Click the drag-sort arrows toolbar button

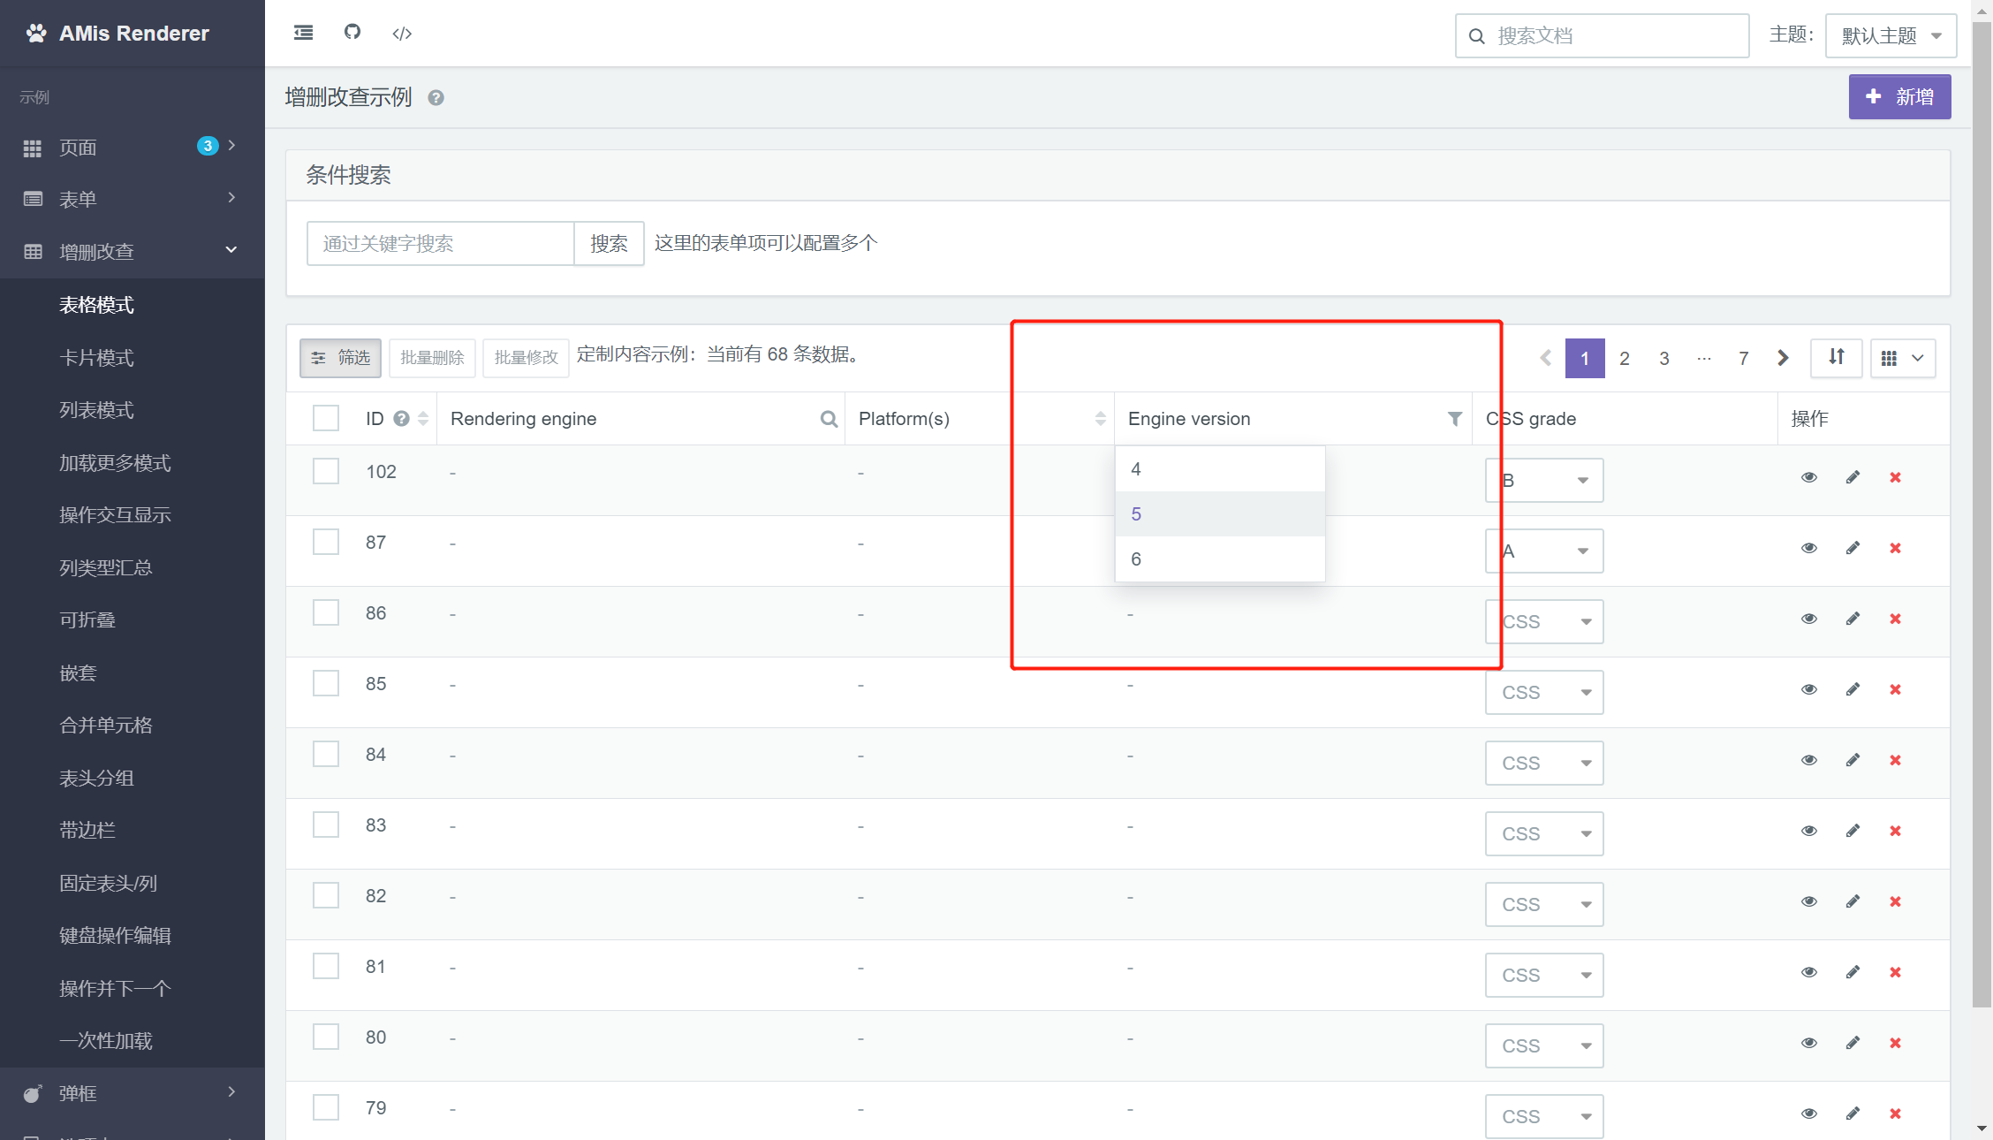pyautogui.click(x=1837, y=358)
